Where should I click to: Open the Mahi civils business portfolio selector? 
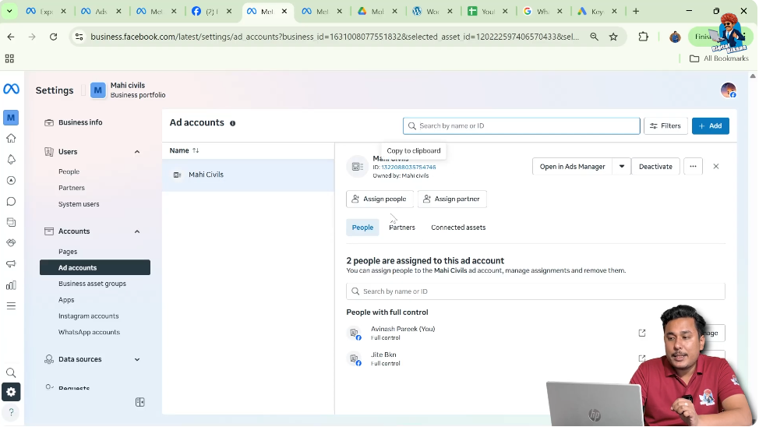point(128,90)
